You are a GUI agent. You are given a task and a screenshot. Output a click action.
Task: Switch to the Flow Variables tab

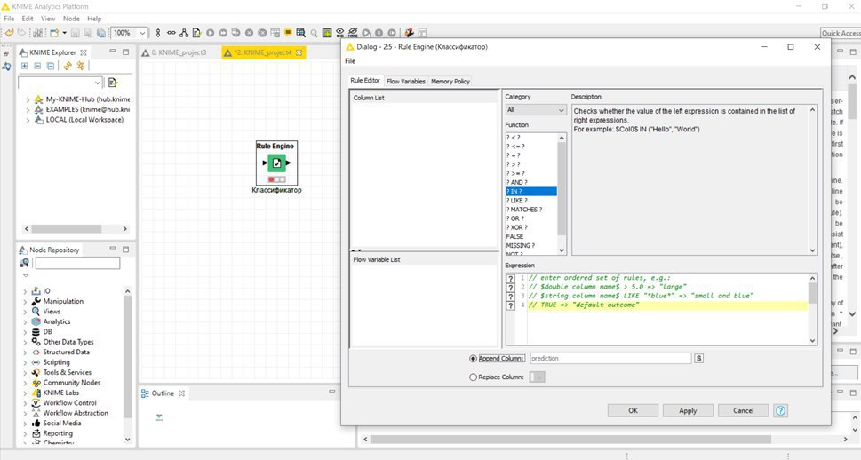click(406, 81)
